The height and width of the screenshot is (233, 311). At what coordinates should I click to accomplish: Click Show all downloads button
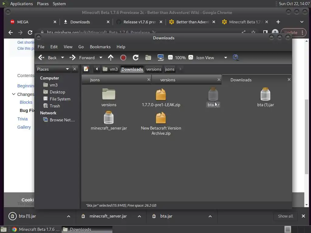click(285, 216)
